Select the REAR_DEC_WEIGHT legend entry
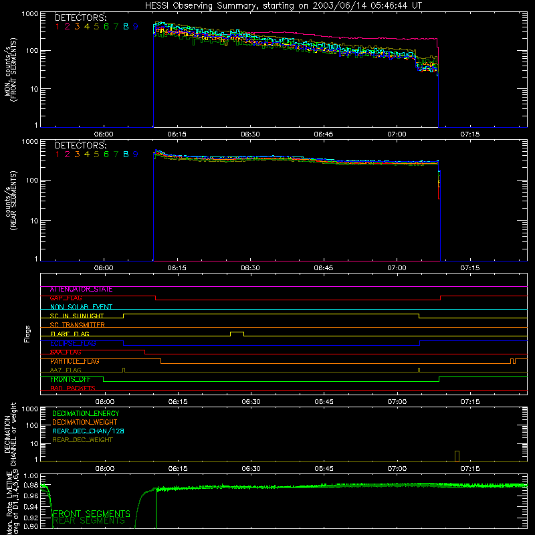Screen dimensions: 535x535 (82, 440)
